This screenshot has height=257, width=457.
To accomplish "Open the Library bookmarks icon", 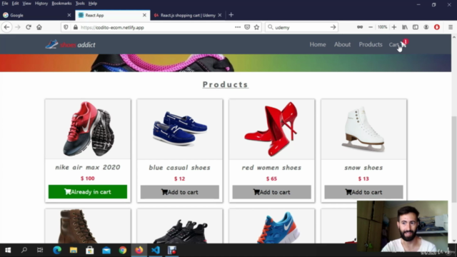I will [405, 27].
